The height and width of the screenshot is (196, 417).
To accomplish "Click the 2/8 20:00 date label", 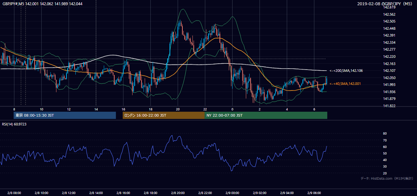I will (178, 193).
